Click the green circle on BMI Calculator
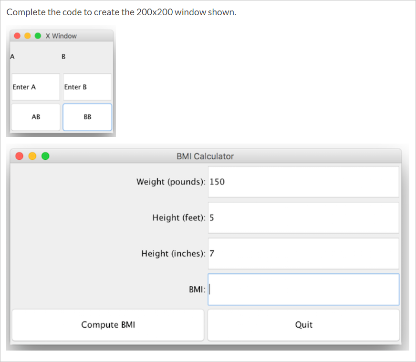416x362 pixels. point(45,156)
